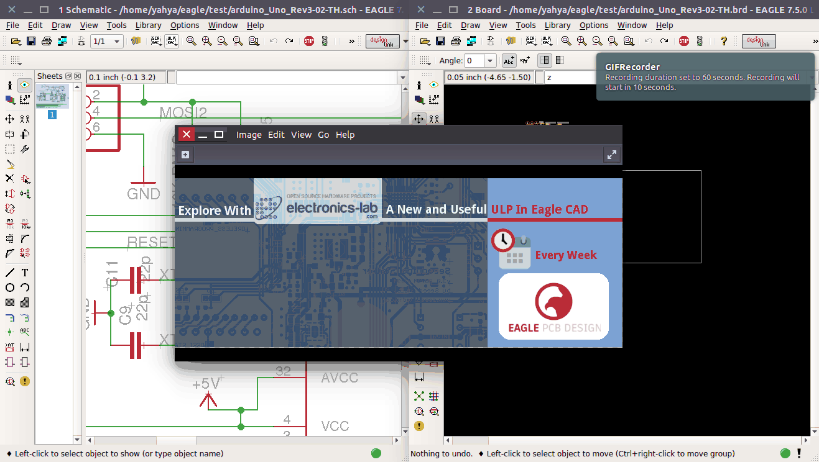Use library icon in Schematic toolbar

click(136, 41)
